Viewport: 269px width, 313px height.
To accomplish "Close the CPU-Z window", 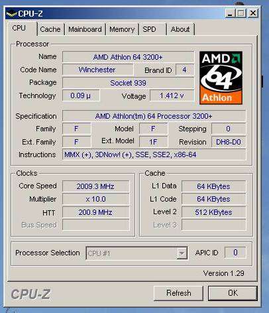I will coord(253,13).
